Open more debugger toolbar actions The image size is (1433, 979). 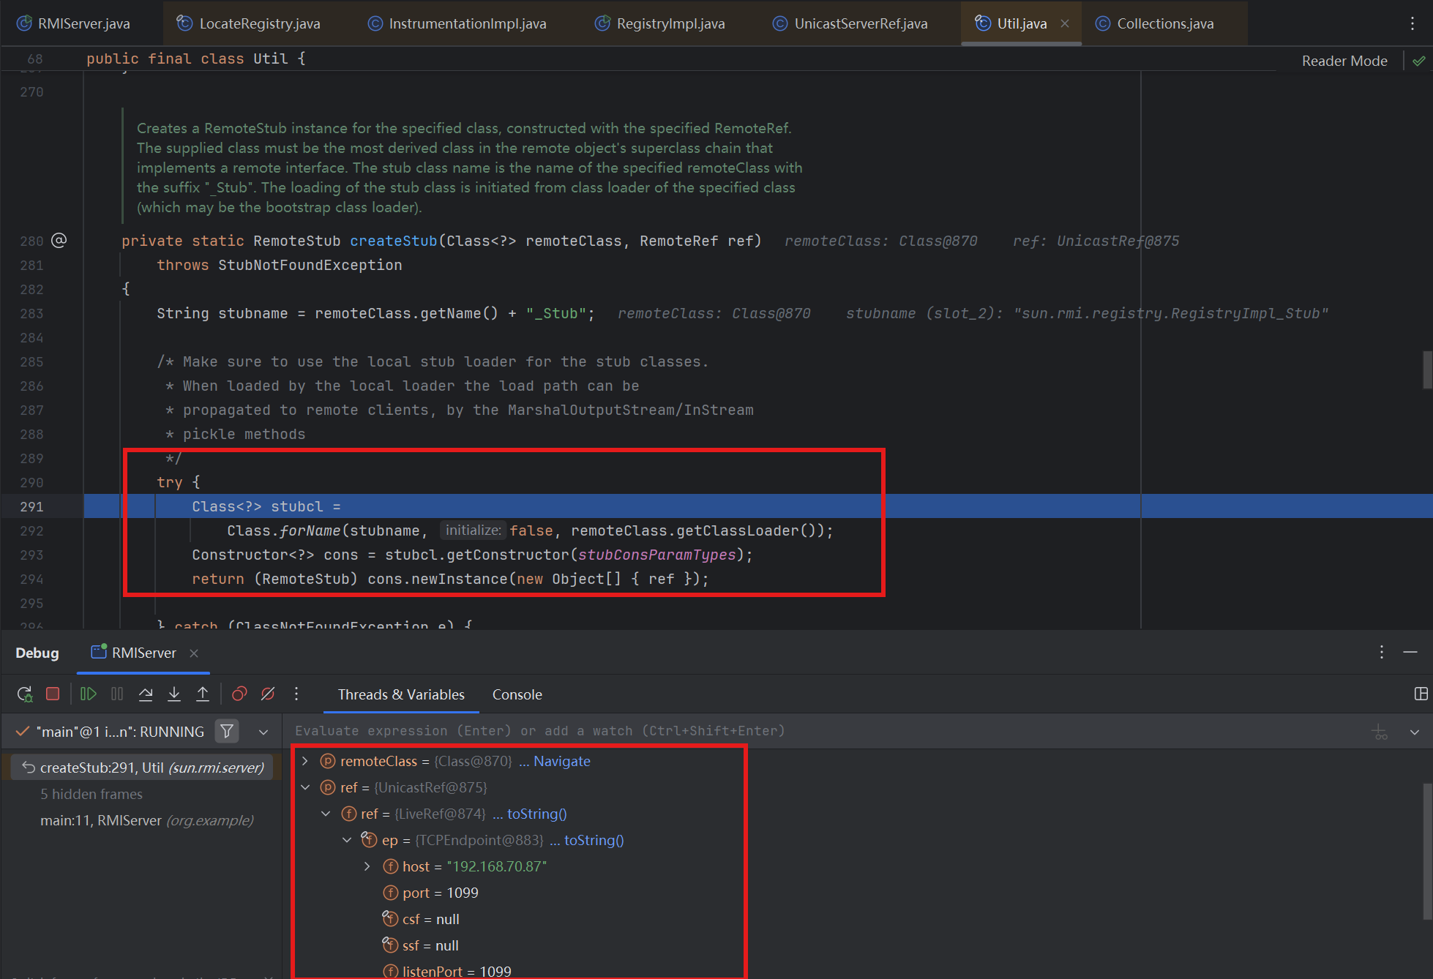pos(296,694)
